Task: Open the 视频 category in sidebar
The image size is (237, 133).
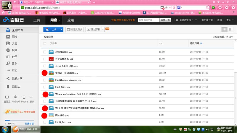Action: [12, 50]
